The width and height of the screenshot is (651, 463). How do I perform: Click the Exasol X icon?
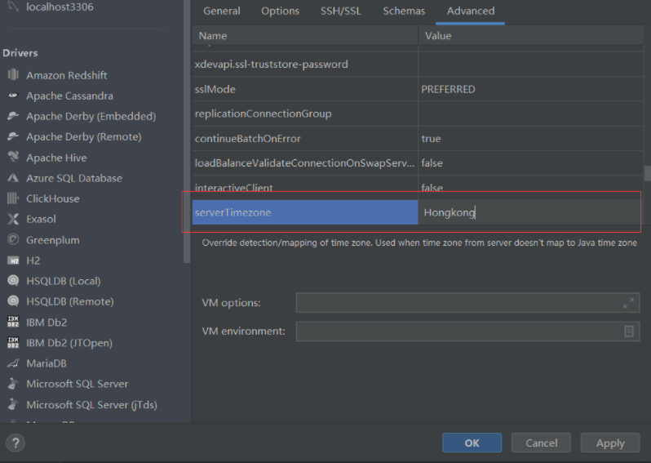13,219
